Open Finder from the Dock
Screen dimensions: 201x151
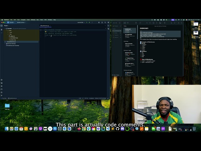coord(7,129)
